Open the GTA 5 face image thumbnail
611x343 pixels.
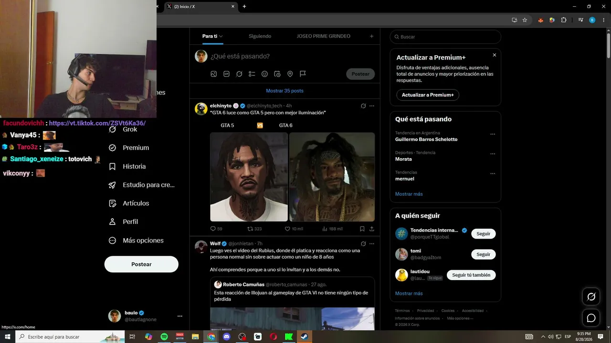pos(249,177)
